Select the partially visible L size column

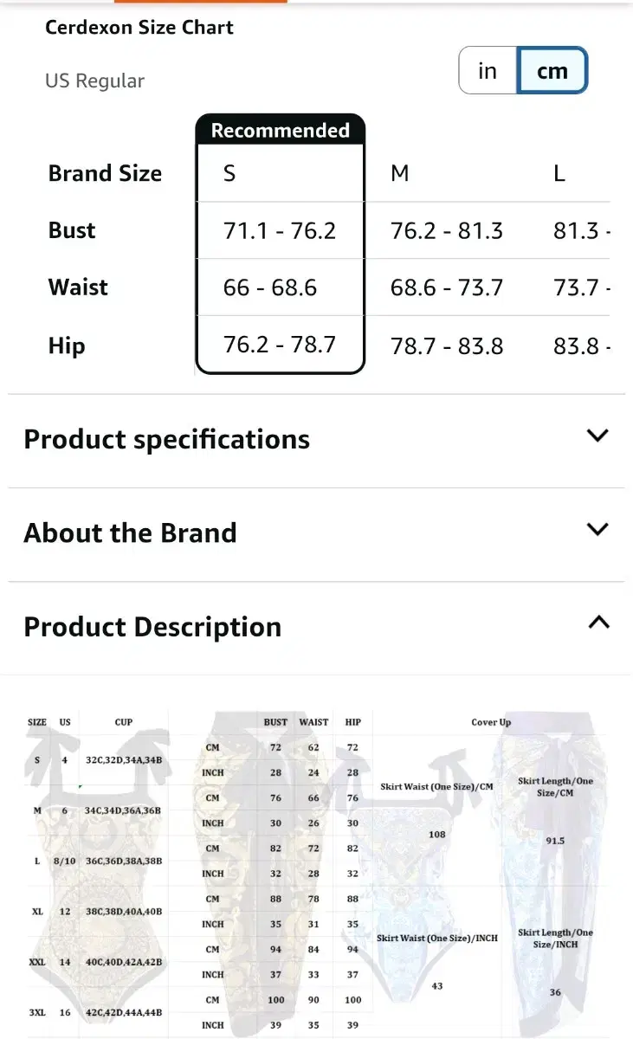tap(559, 174)
